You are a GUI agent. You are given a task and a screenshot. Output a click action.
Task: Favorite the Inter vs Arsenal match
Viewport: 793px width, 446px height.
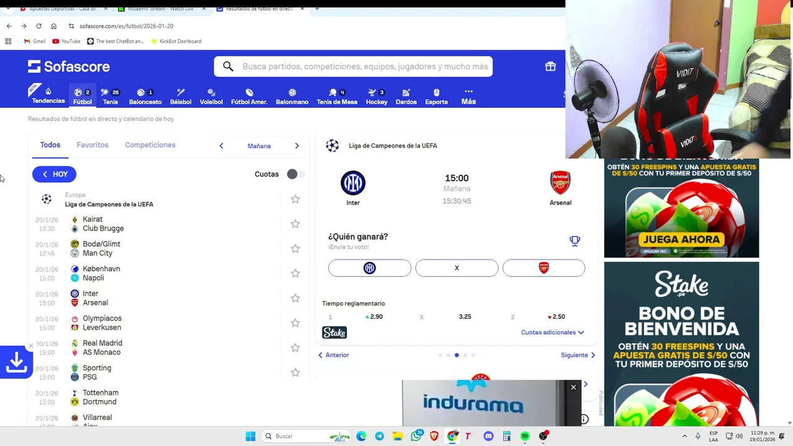coord(295,298)
